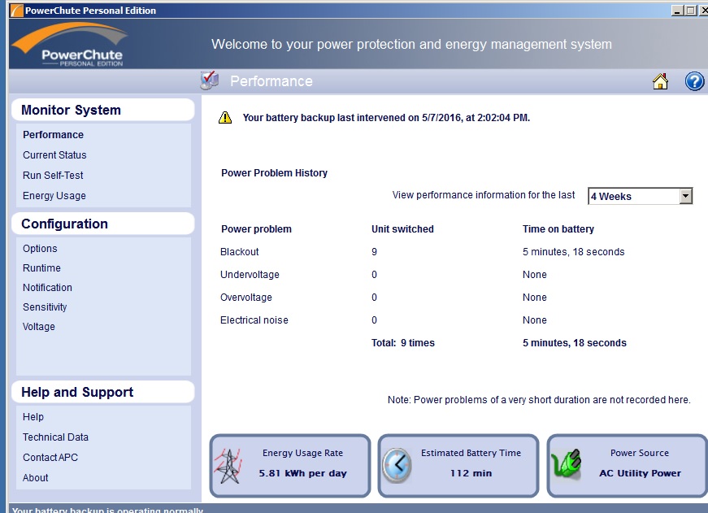Click the Undervoltage unit switched count 0
Screen dimensions: 708x513
click(x=374, y=275)
